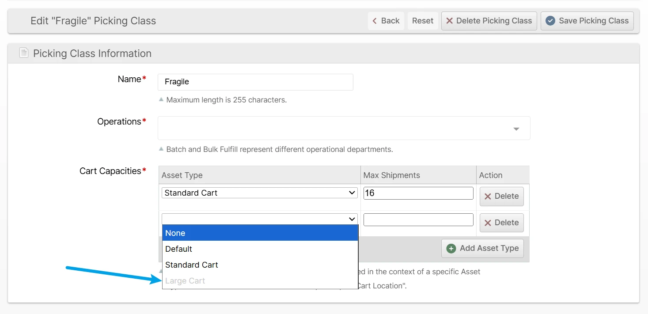Click Delete Picking Class button

(x=489, y=21)
